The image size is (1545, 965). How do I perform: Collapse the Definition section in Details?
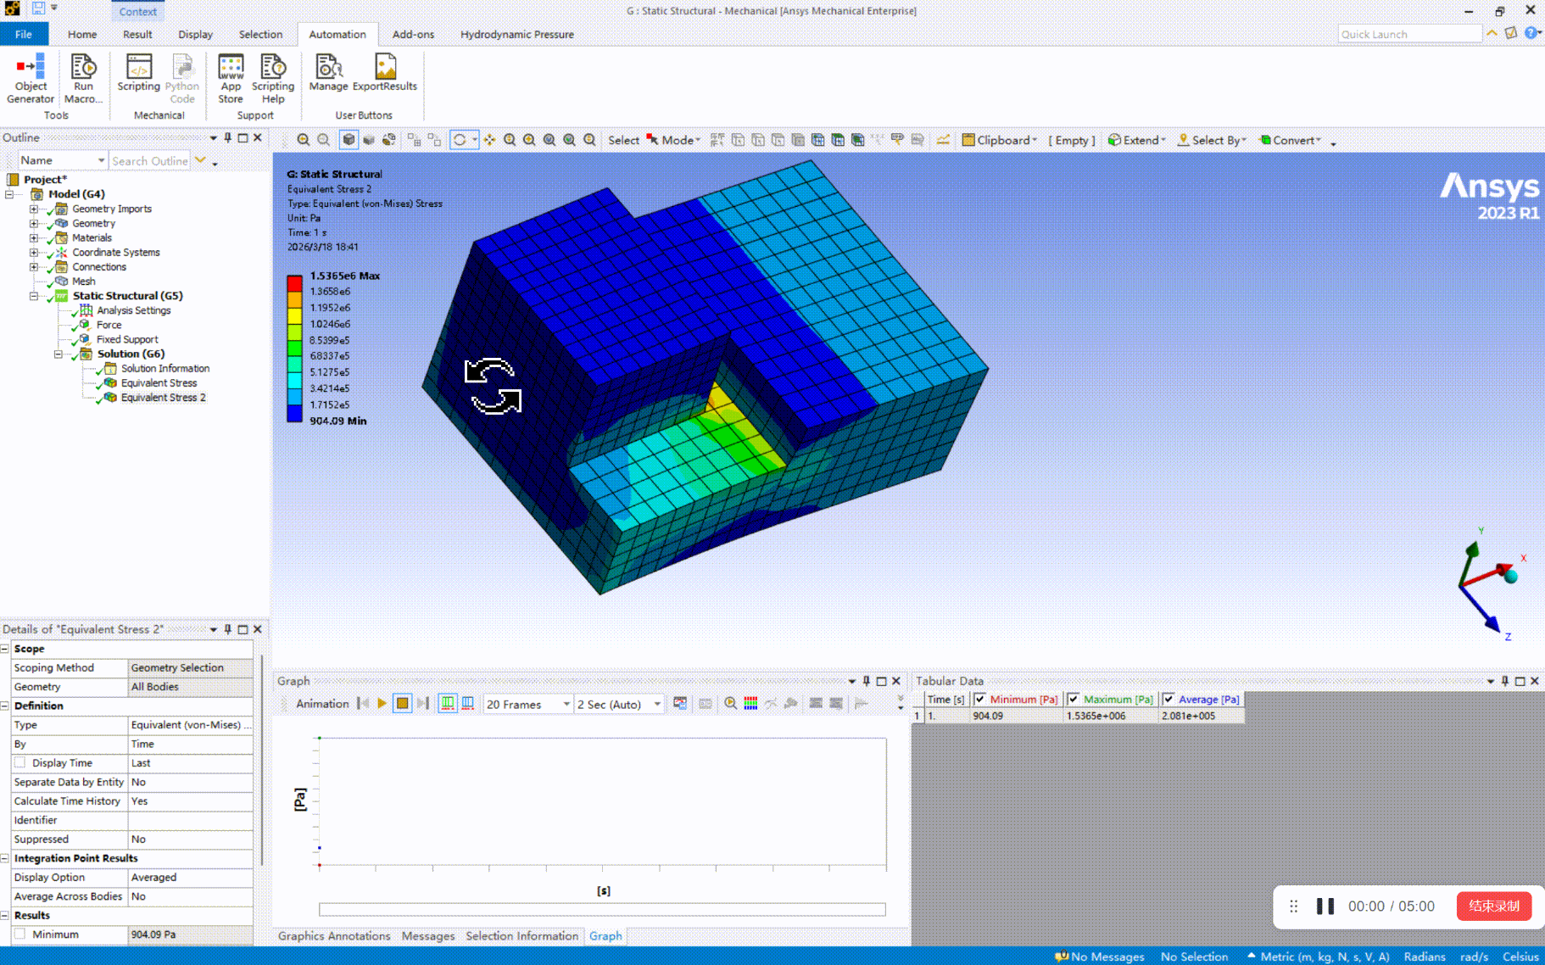point(5,706)
